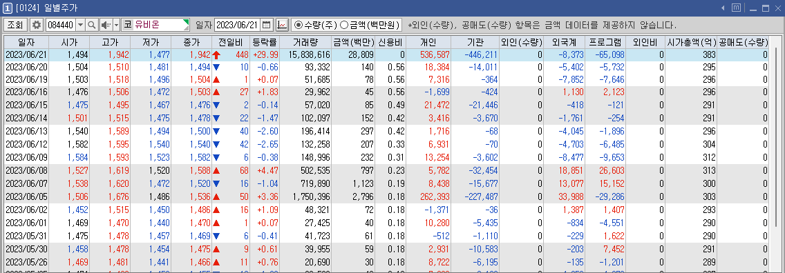The width and height of the screenshot is (785, 273).
Task: Click the 26,603 program cell
Action: (x=605, y=171)
